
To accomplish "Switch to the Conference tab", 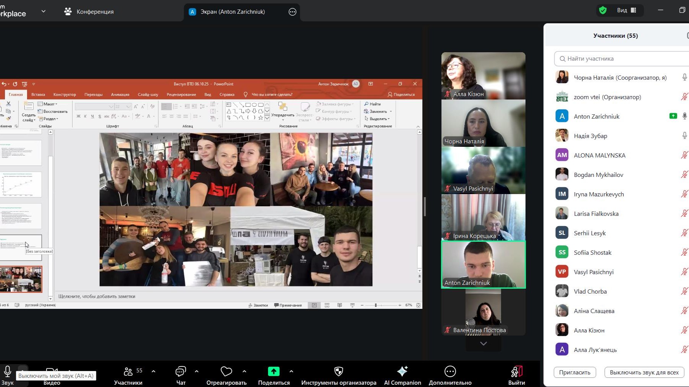I will [x=89, y=12].
